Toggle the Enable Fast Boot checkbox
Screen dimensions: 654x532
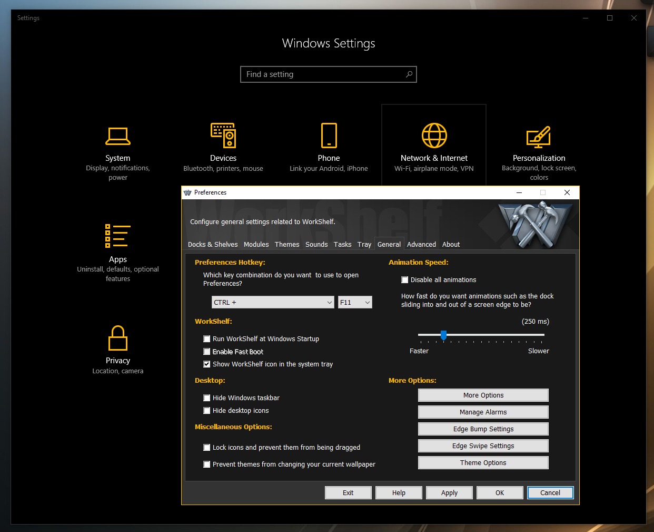(207, 352)
